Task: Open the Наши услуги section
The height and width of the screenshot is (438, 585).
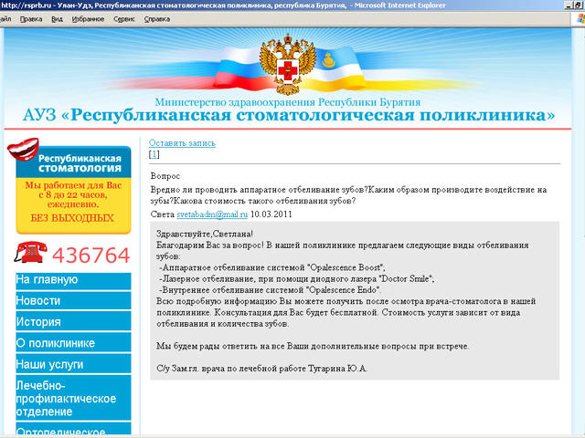Action: 73,363
